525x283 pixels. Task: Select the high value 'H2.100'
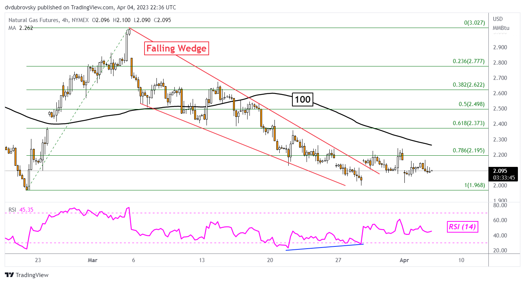121,20
